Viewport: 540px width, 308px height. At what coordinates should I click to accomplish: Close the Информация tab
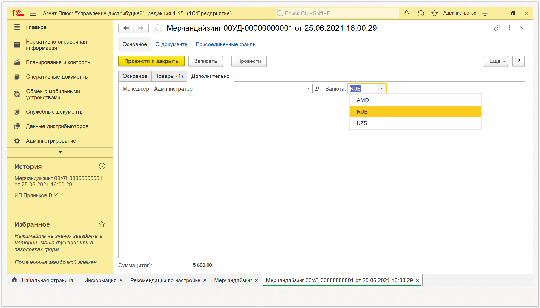click(121, 280)
